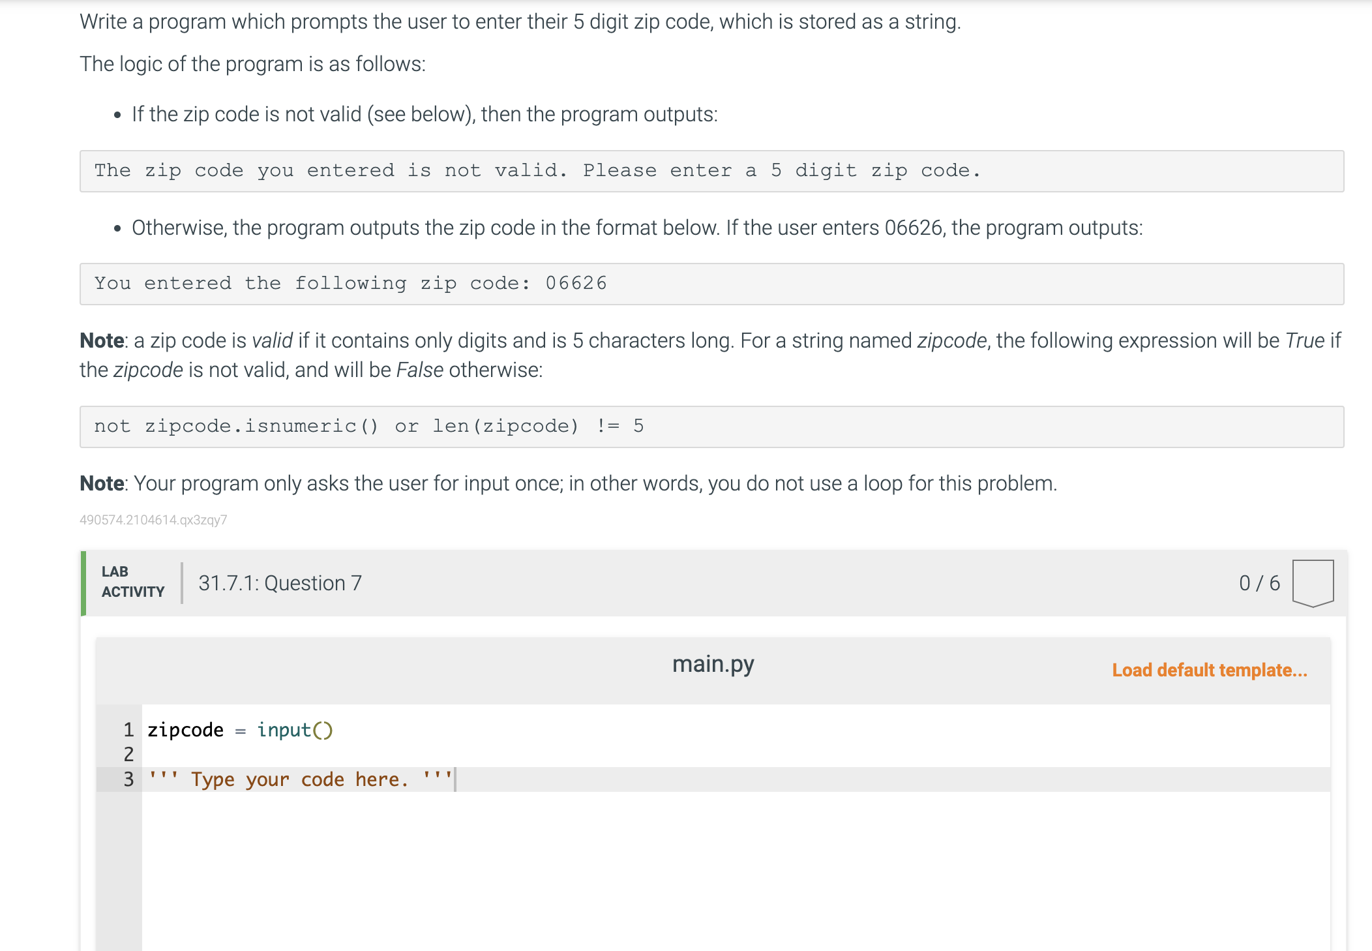Click the gray activity ID 490574.2104614.qx3zqy7
Image resolution: width=1372 pixels, height=951 pixels.
coord(153,520)
